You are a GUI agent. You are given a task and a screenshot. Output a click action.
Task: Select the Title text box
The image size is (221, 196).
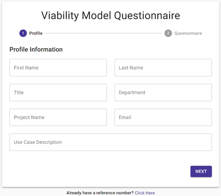point(58,92)
